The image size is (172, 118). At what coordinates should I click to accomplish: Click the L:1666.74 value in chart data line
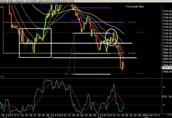coord(22,4)
